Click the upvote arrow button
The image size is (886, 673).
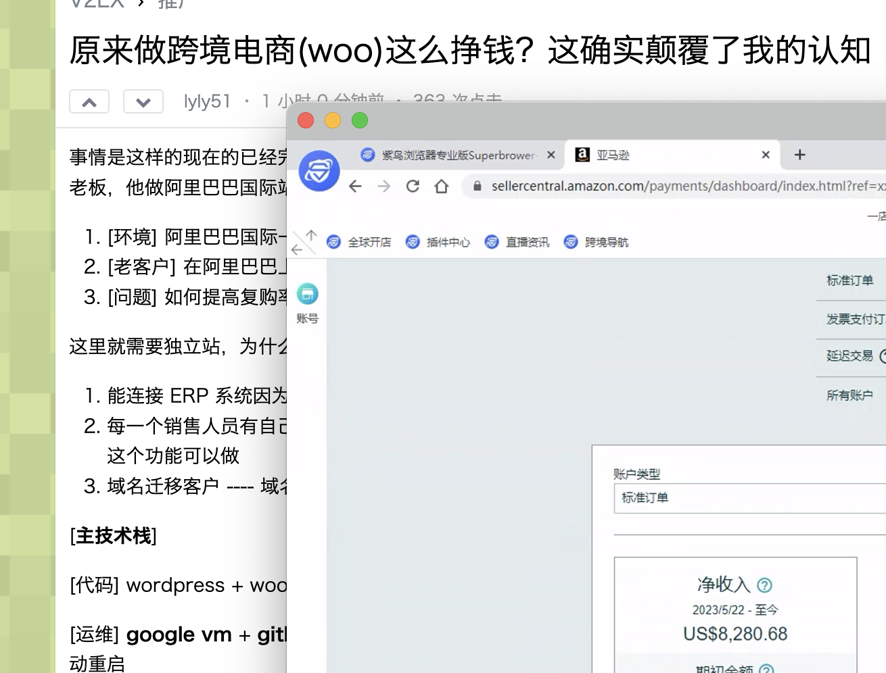coord(89,102)
